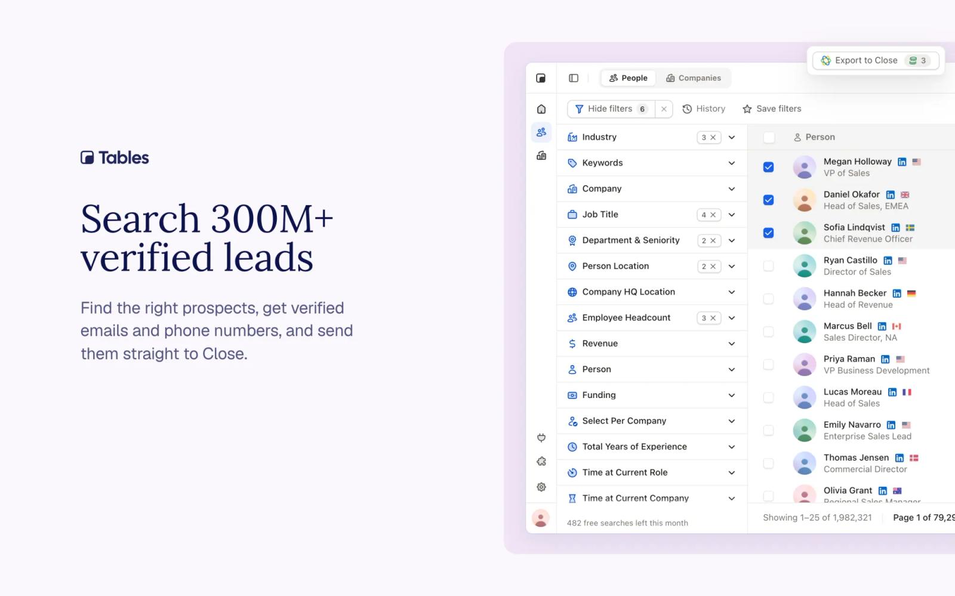This screenshot has height=596, width=955.
Task: Uncheck Megan Holloway's checkbox
Action: [x=768, y=167]
